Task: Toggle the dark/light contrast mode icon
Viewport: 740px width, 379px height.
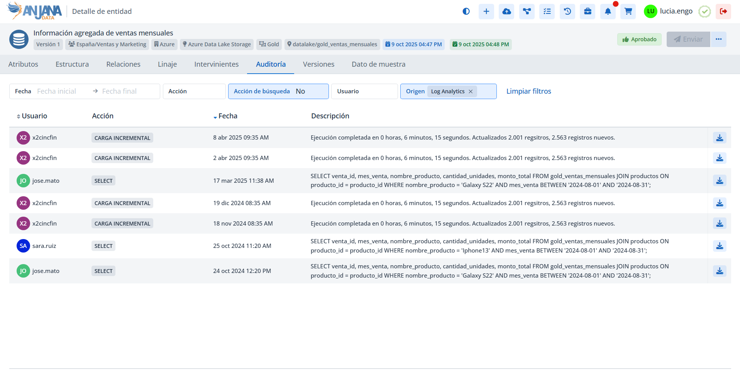Action: pos(466,12)
